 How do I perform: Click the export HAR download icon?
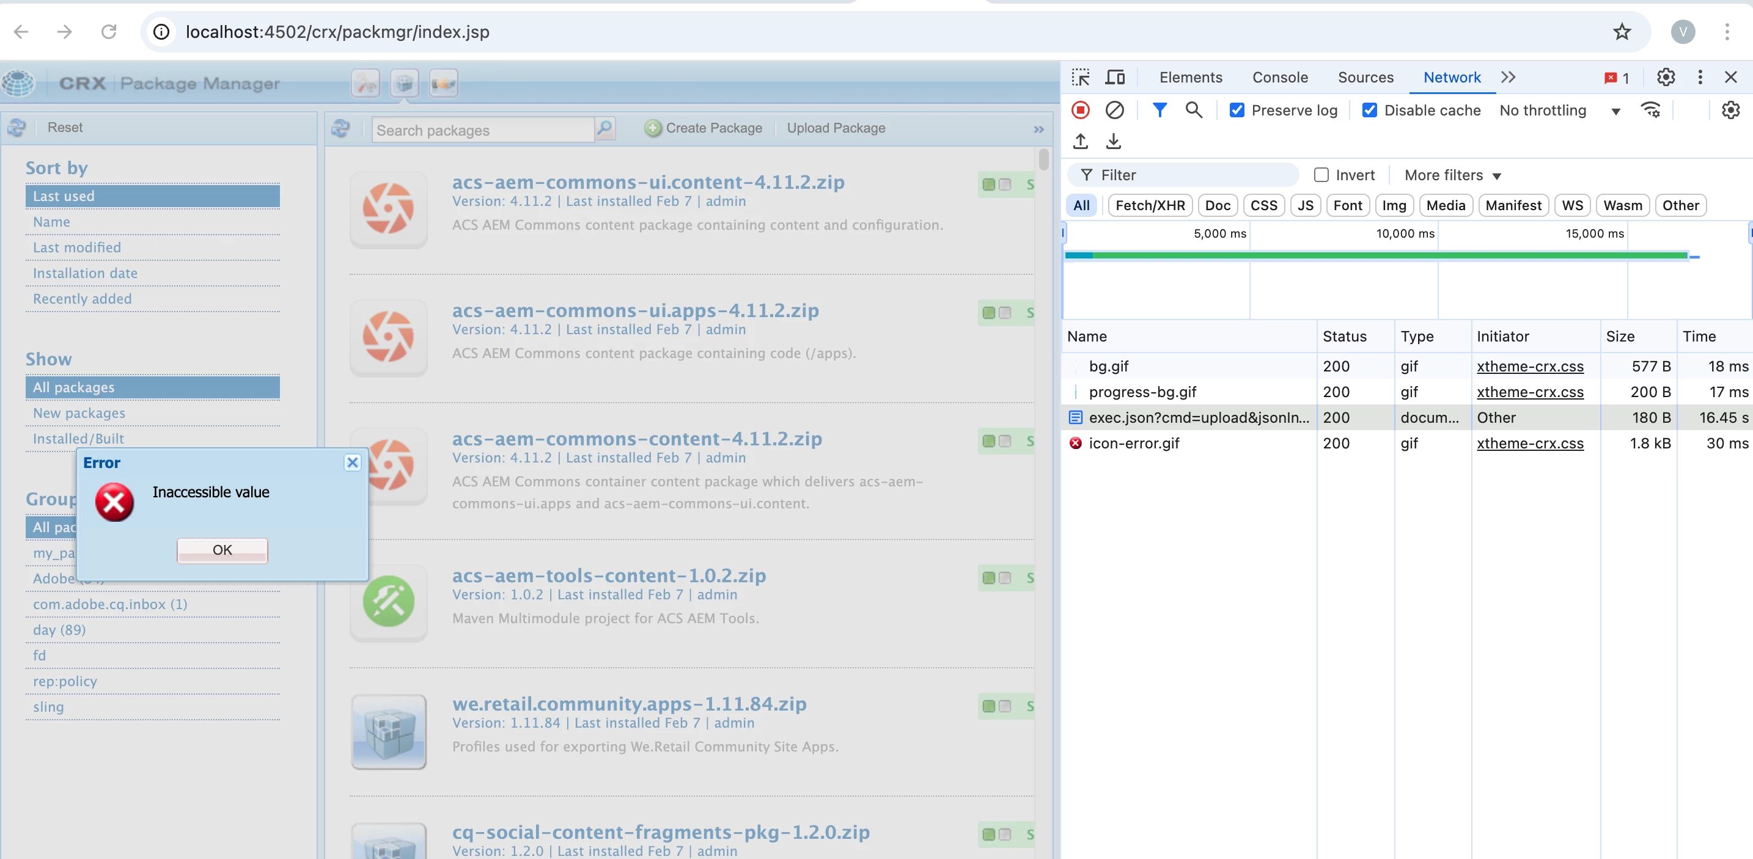pyautogui.click(x=1113, y=142)
